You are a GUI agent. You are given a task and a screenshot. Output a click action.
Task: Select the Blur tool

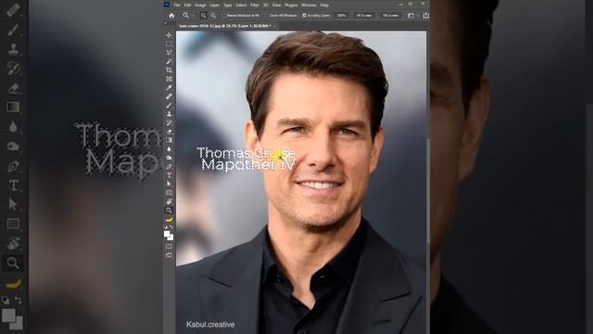pyautogui.click(x=169, y=148)
